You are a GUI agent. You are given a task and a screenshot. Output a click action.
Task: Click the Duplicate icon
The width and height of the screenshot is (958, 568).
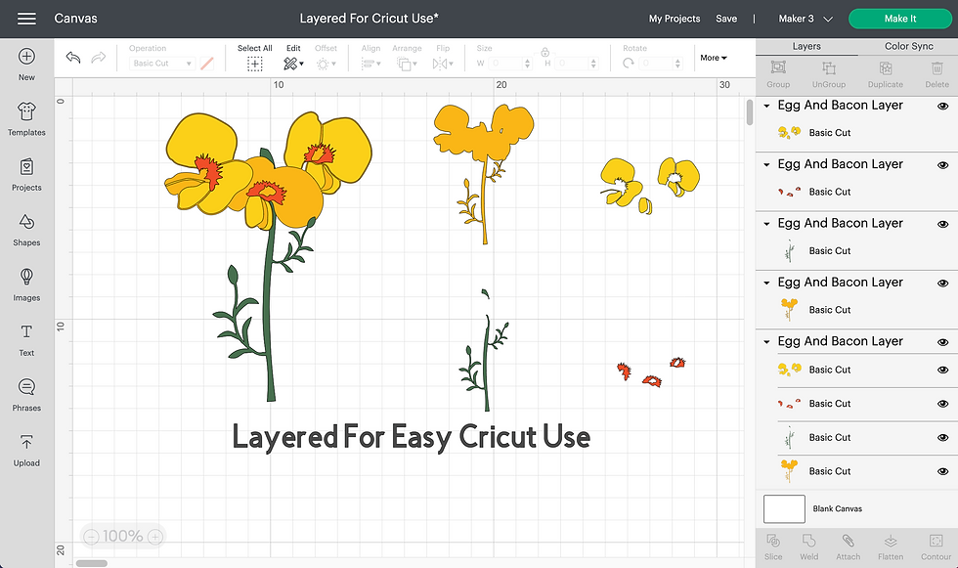886,67
